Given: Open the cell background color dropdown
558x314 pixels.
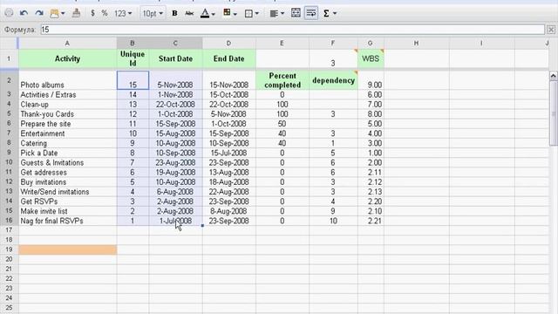Looking at the screenshot, I should (x=230, y=13).
